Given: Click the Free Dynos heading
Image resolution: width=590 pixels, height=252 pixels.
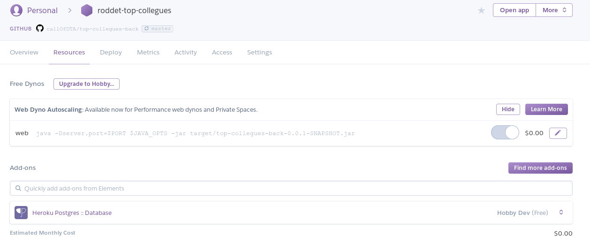Looking at the screenshot, I should tap(27, 84).
